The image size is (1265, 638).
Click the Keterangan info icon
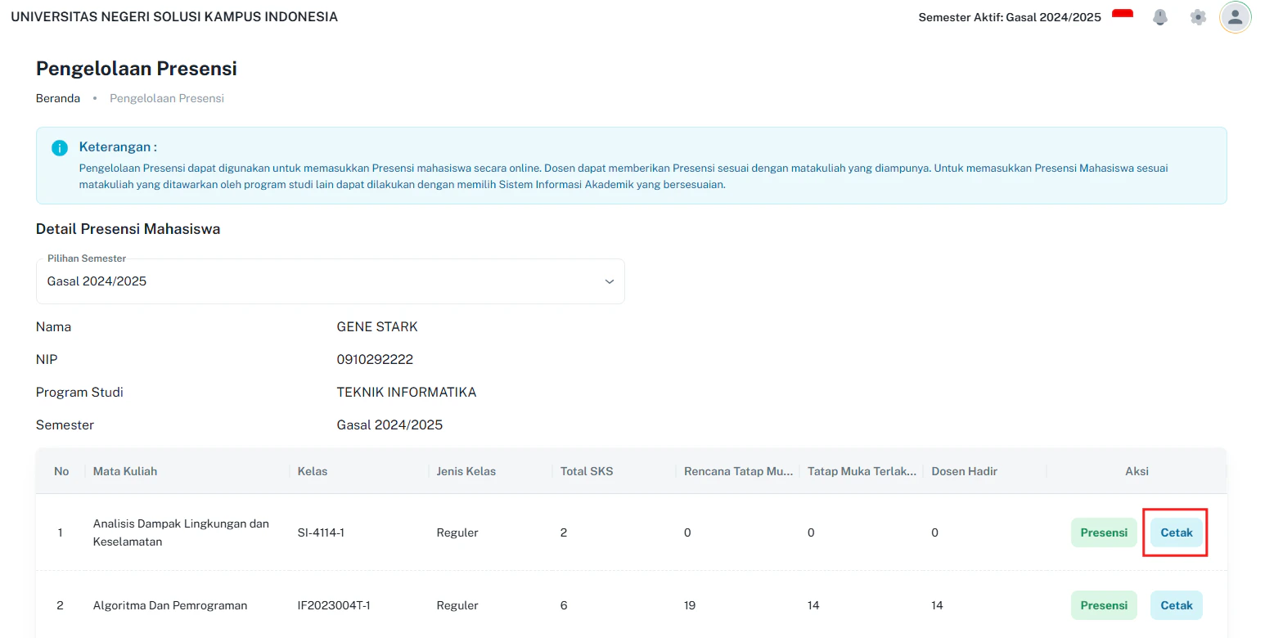pyautogui.click(x=60, y=148)
